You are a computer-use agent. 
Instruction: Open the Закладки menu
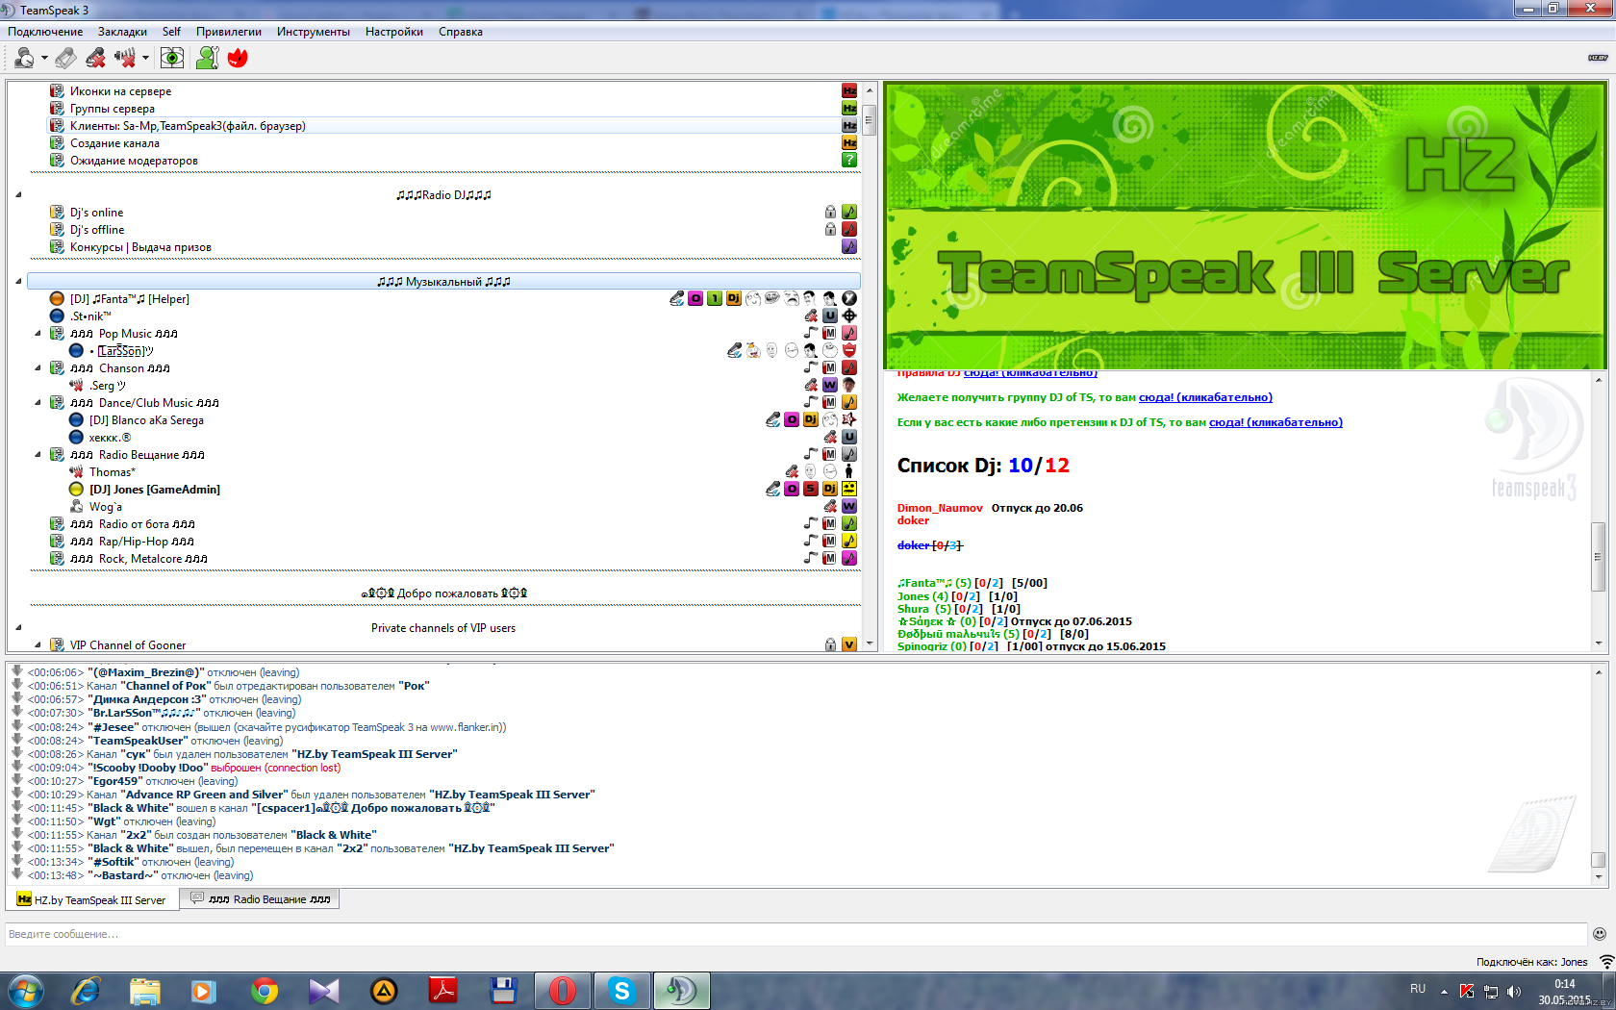click(x=122, y=32)
